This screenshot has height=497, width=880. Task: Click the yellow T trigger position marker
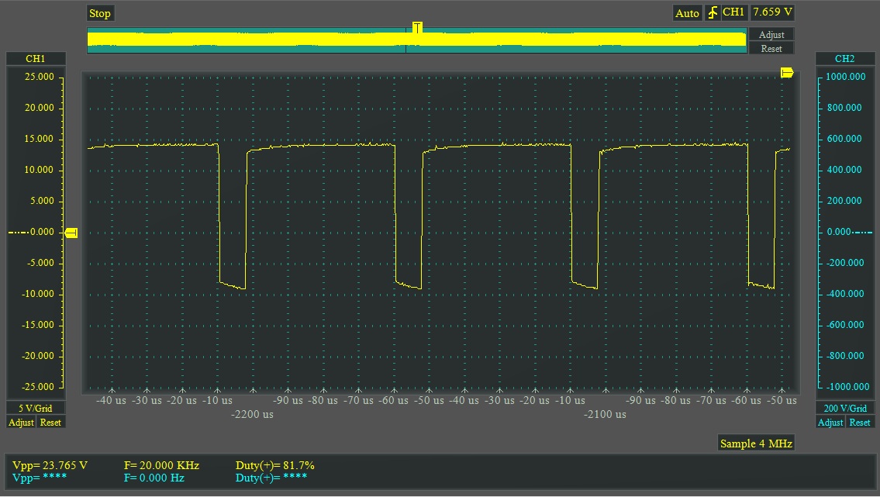point(417,28)
